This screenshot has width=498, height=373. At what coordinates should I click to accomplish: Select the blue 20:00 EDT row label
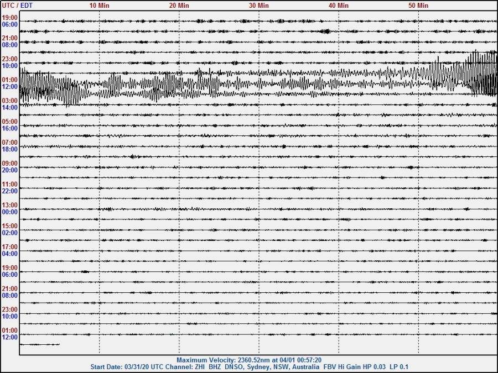click(x=9, y=170)
